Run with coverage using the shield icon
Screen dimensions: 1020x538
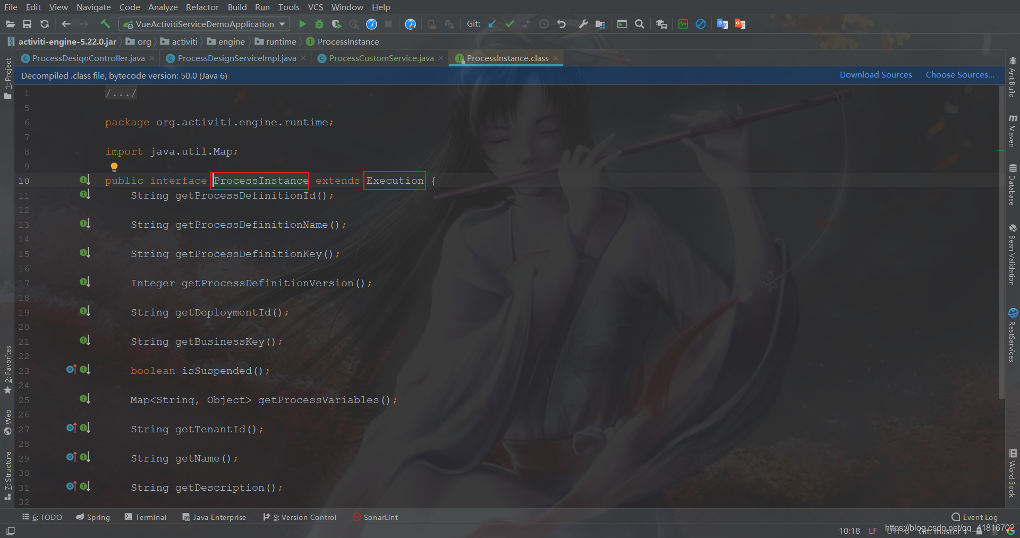336,24
